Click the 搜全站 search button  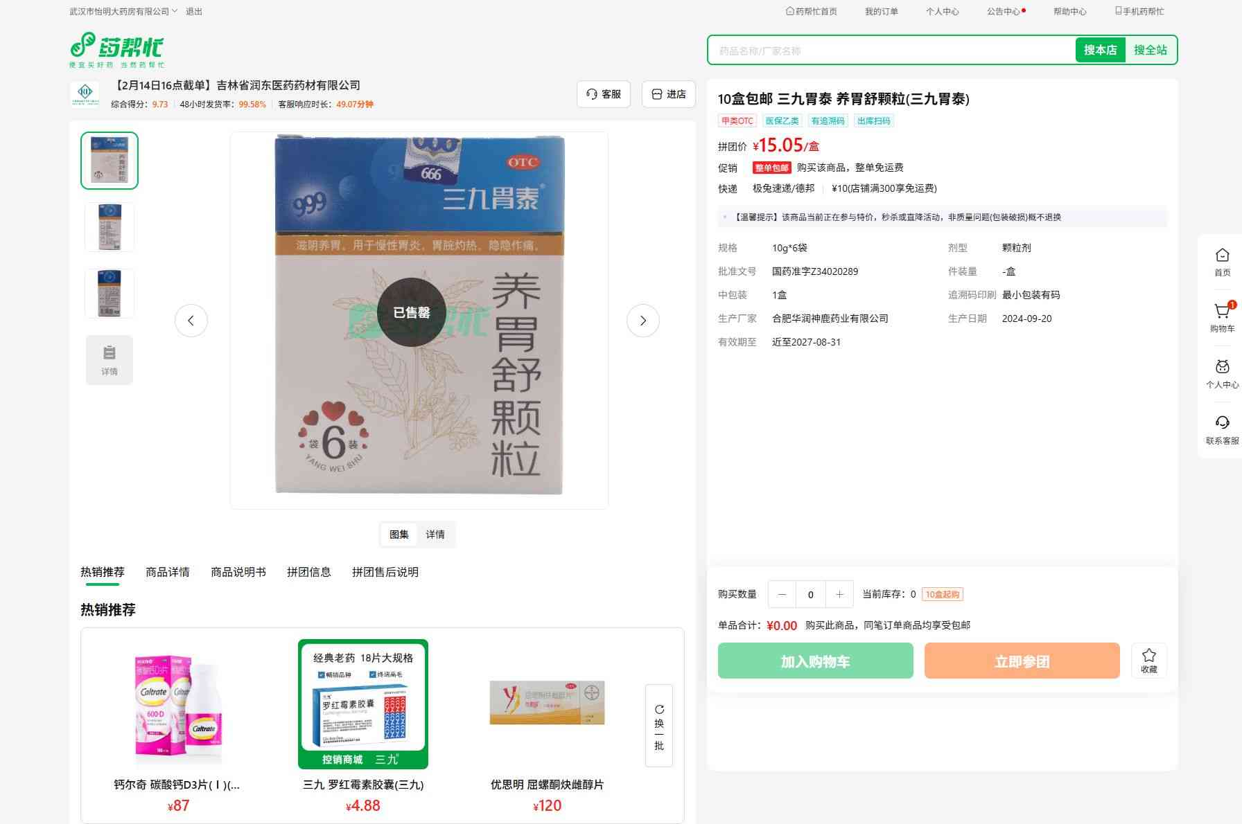pyautogui.click(x=1150, y=50)
